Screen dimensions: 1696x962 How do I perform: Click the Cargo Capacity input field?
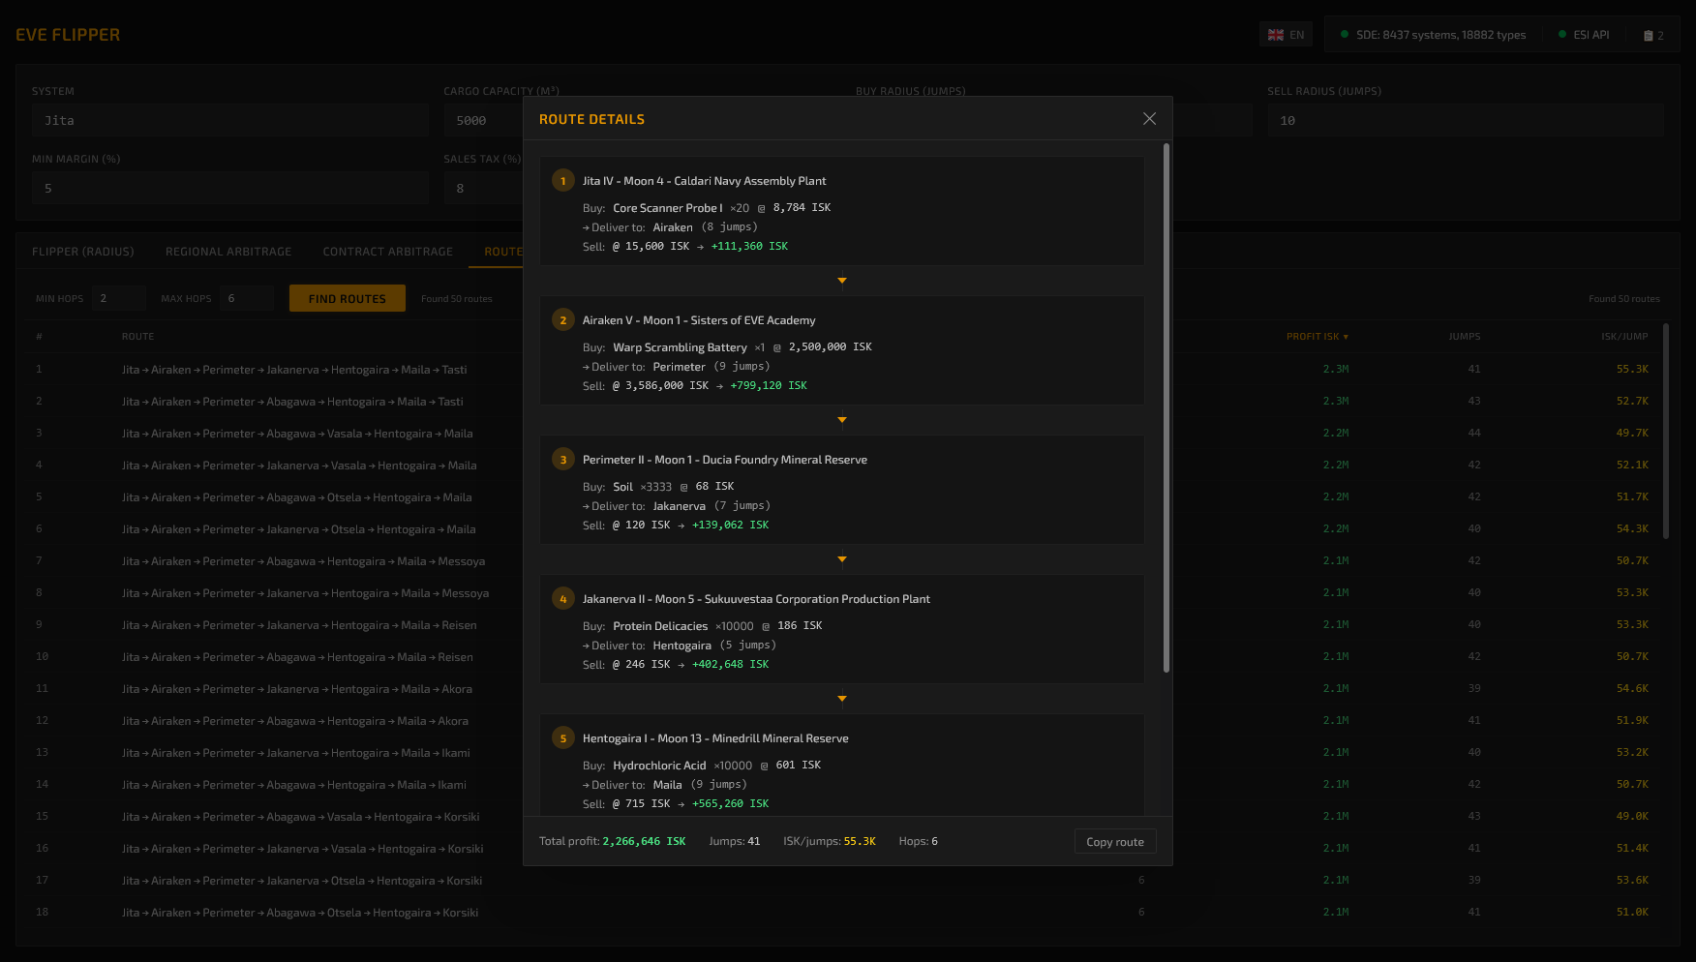pyautogui.click(x=483, y=120)
